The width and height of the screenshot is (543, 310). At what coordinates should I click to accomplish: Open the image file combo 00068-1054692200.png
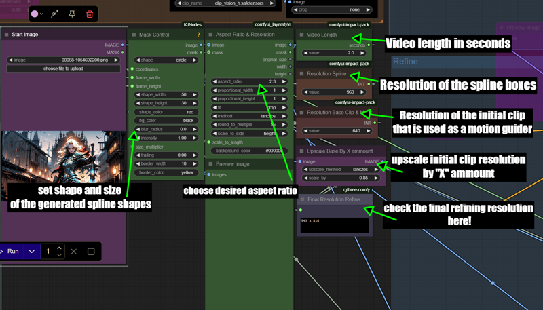tap(63, 60)
